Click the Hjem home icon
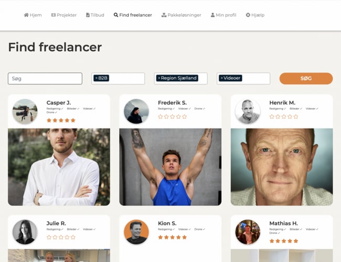 click(x=26, y=15)
